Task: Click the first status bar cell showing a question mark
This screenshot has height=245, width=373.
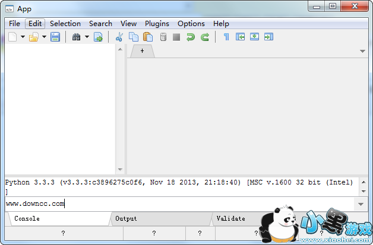Action: 64,233
